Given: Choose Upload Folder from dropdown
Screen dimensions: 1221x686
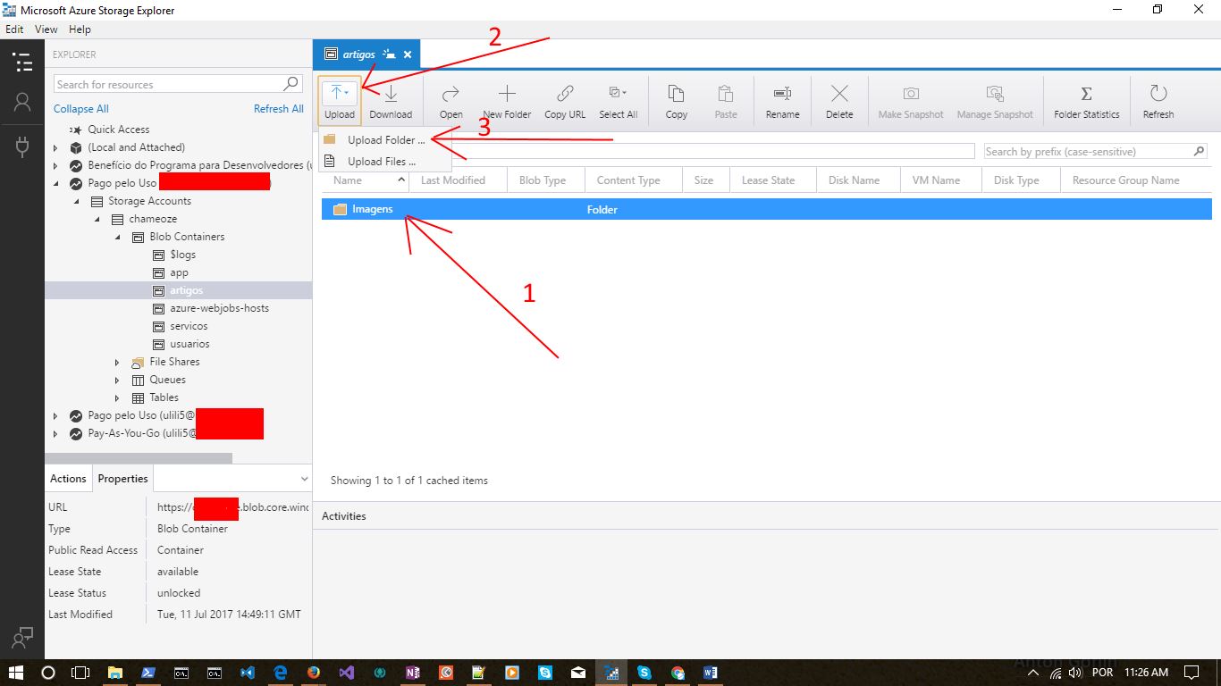Looking at the screenshot, I should [x=385, y=140].
